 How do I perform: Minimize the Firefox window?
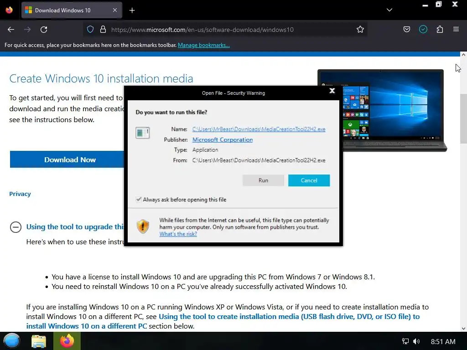(425, 5)
